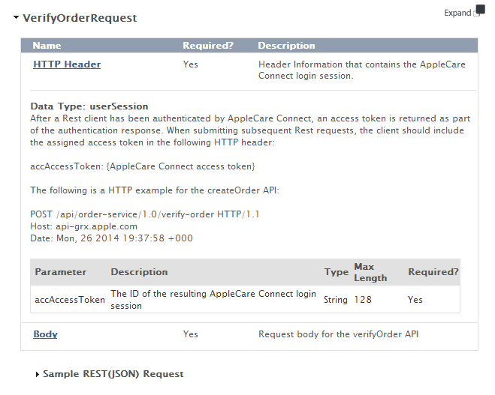Click the Max Length column header
This screenshot has height=395, width=495.
370,272
